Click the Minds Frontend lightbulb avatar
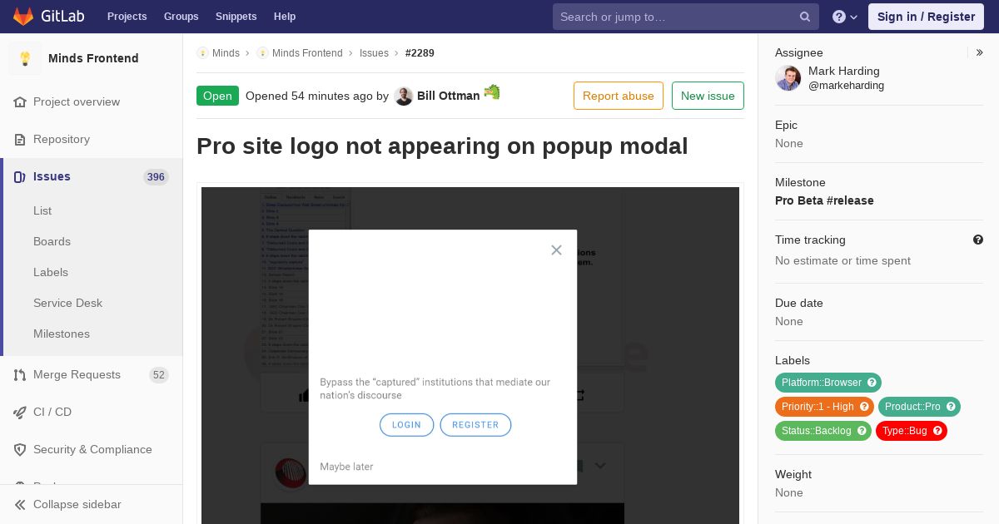The height and width of the screenshot is (524, 999). pos(25,58)
